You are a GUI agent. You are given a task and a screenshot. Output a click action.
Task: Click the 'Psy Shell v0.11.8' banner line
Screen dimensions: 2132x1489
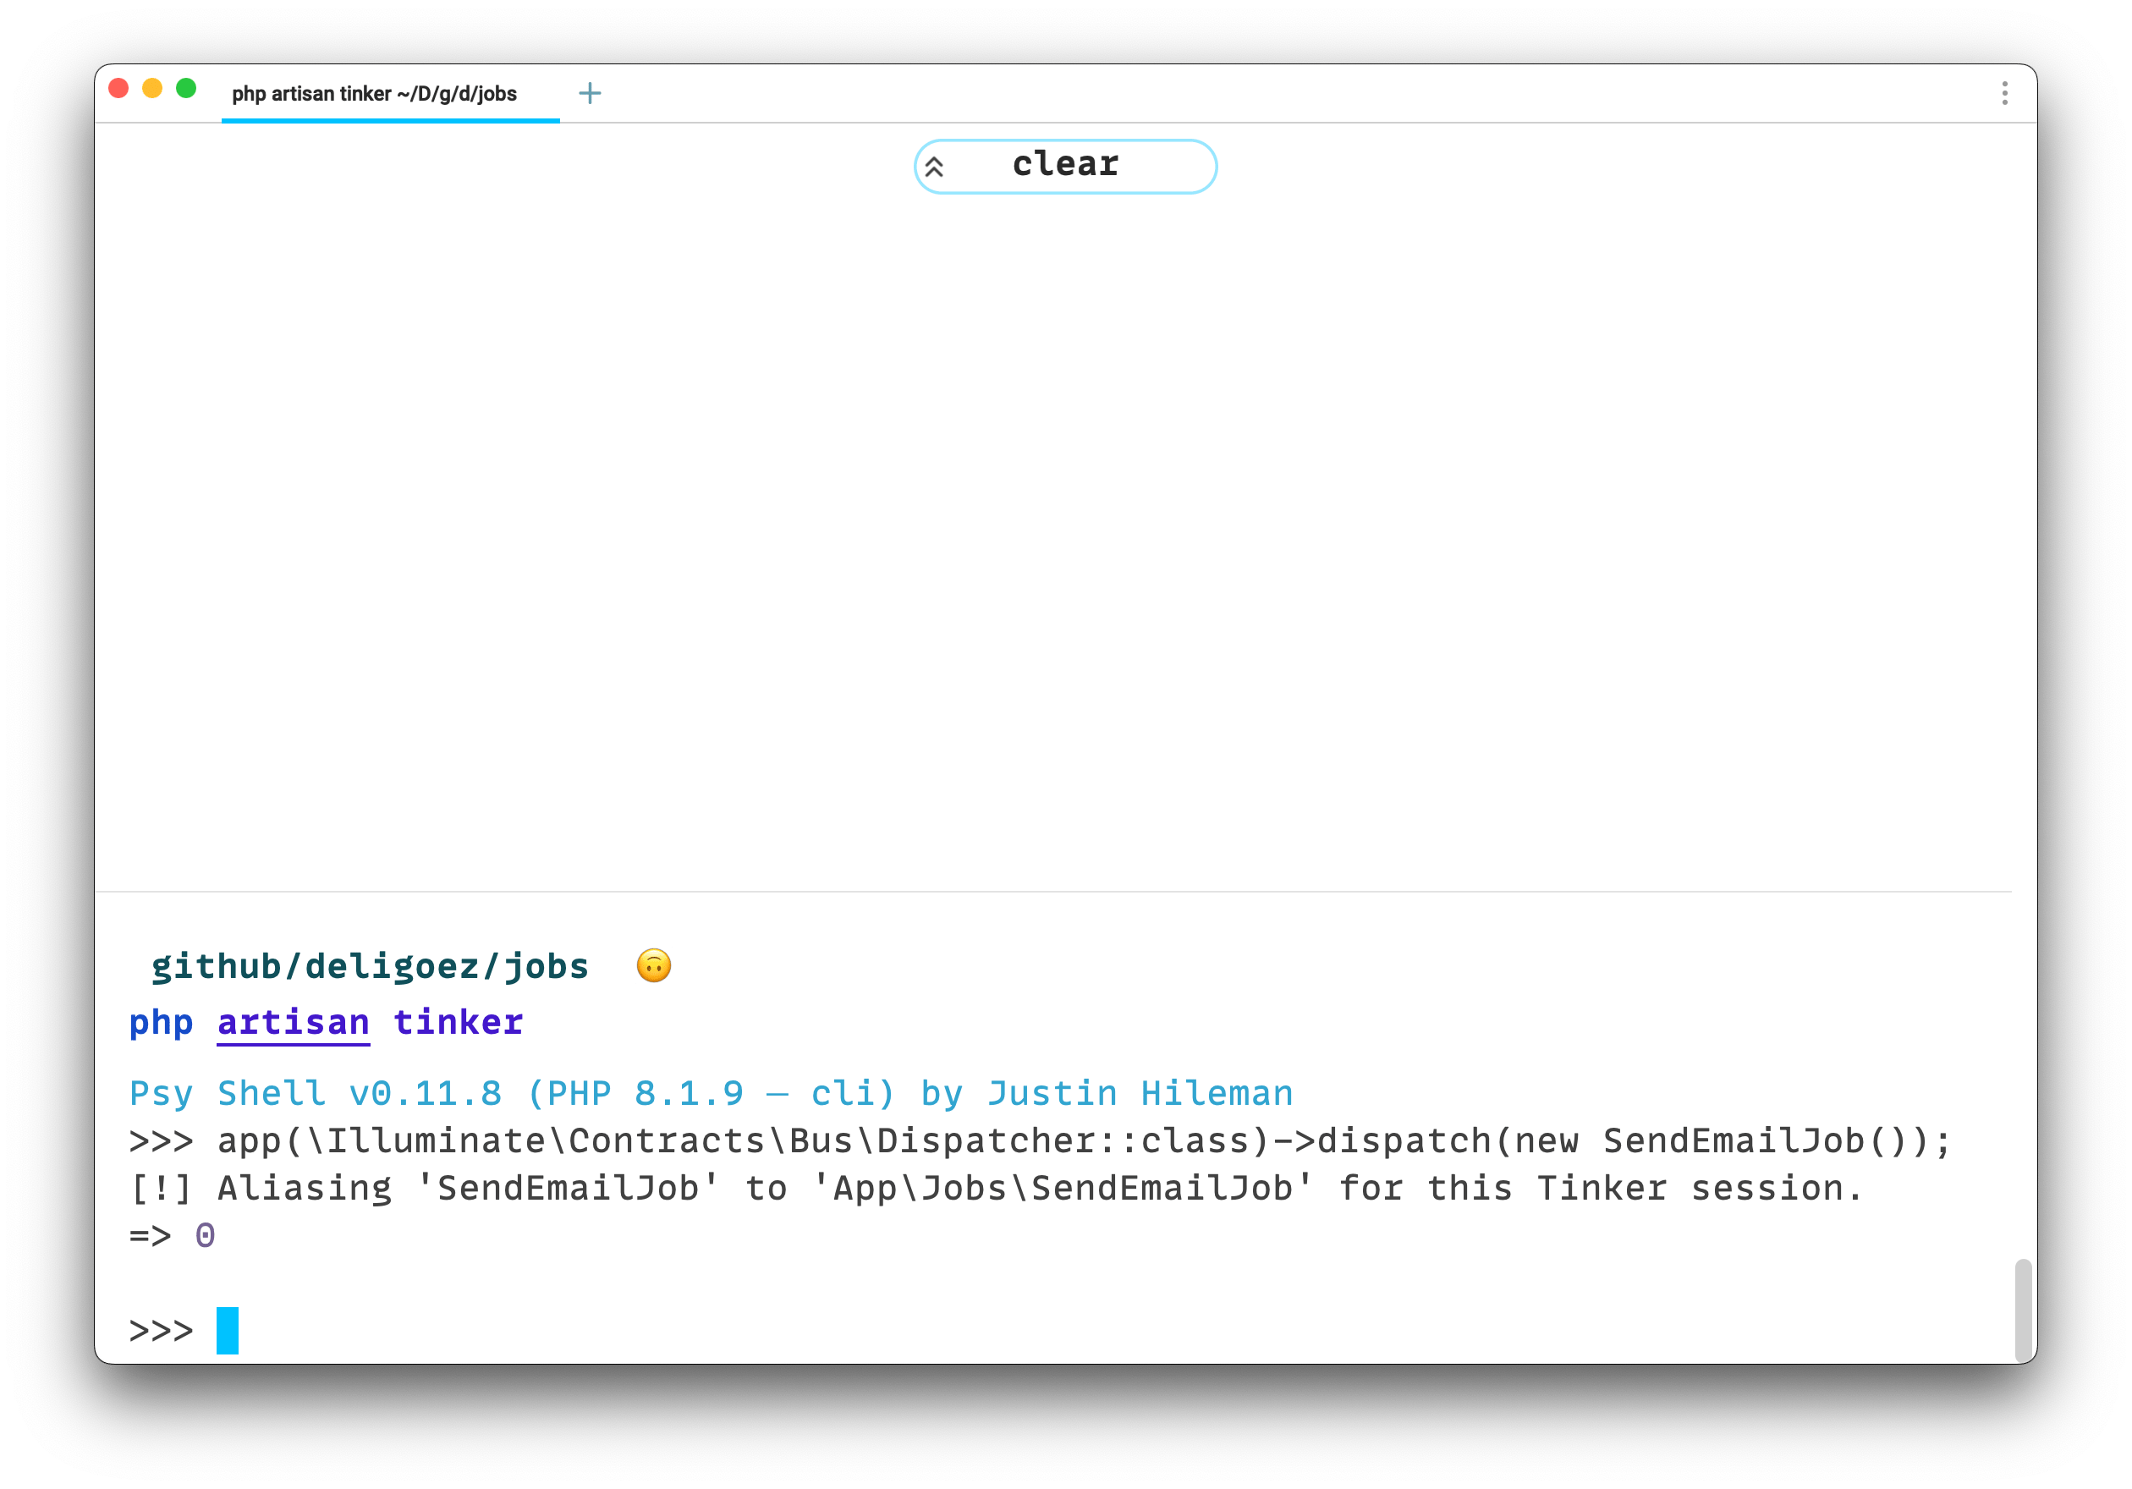(x=712, y=1094)
